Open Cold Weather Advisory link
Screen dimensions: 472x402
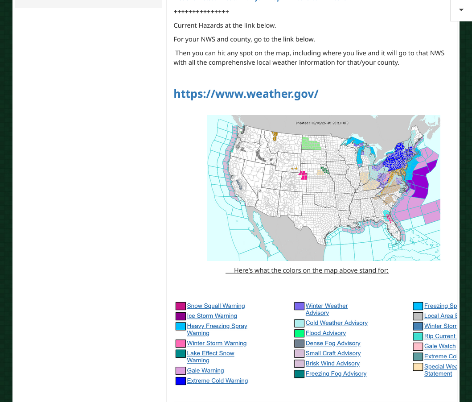tap(337, 323)
